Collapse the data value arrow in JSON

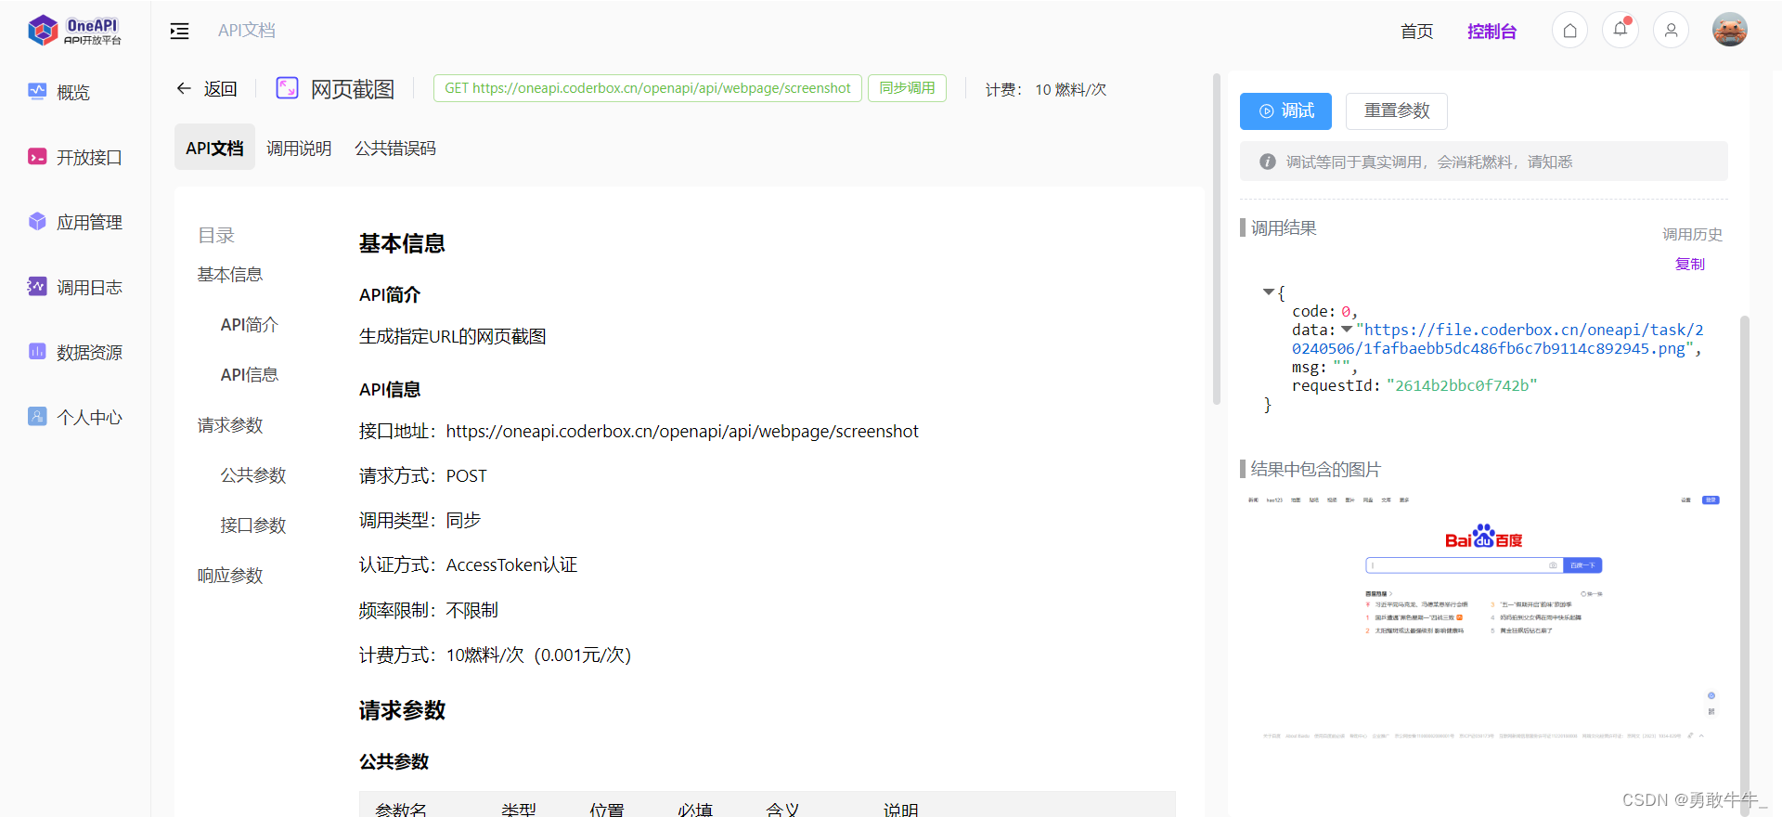(x=1346, y=329)
